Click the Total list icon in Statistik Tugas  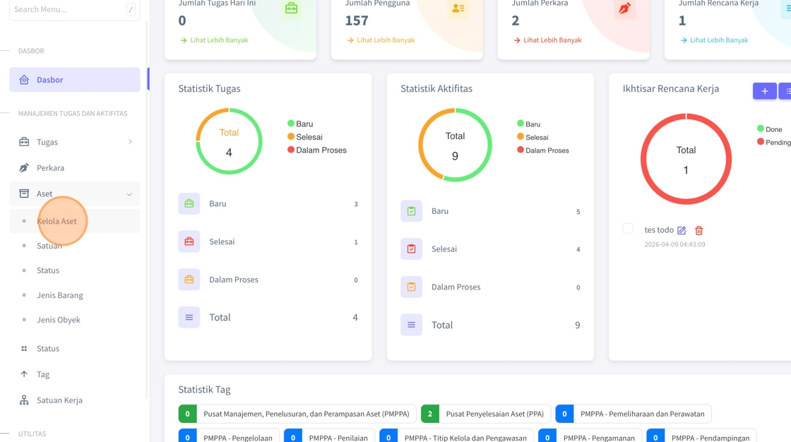tap(189, 317)
